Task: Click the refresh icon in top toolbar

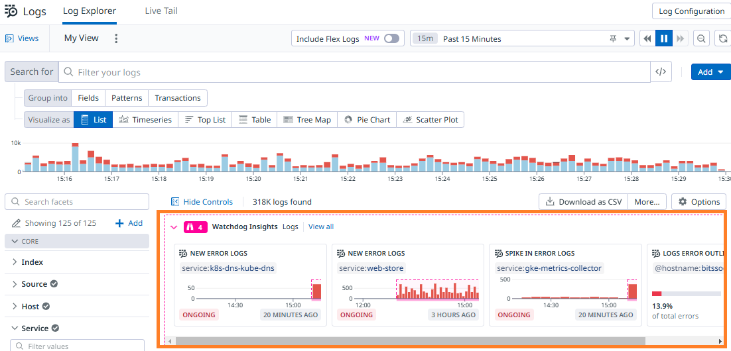Action: coord(723,38)
